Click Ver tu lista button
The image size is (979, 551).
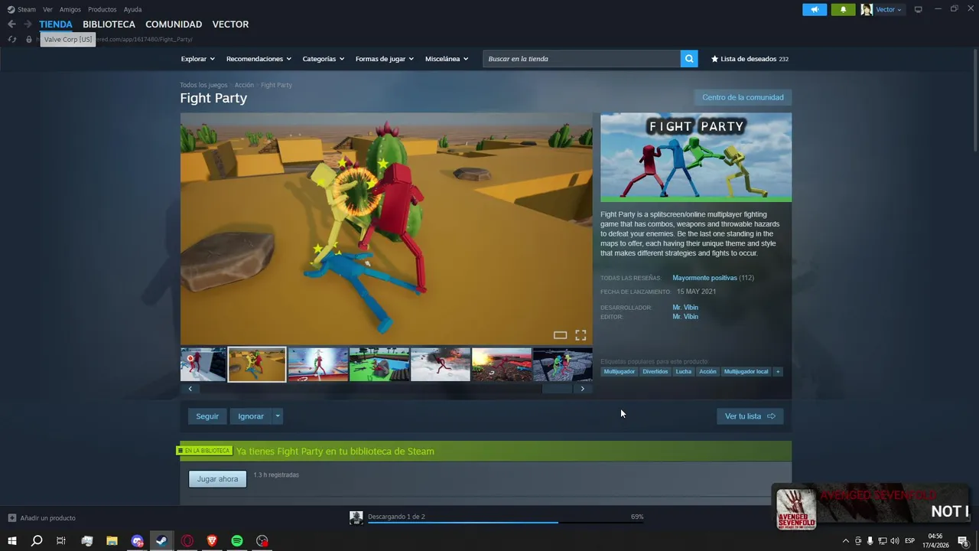750,416
